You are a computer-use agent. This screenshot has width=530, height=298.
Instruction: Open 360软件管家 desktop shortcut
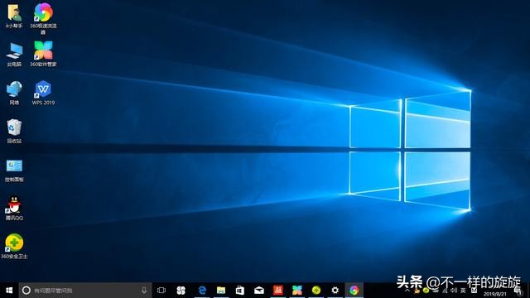43,54
